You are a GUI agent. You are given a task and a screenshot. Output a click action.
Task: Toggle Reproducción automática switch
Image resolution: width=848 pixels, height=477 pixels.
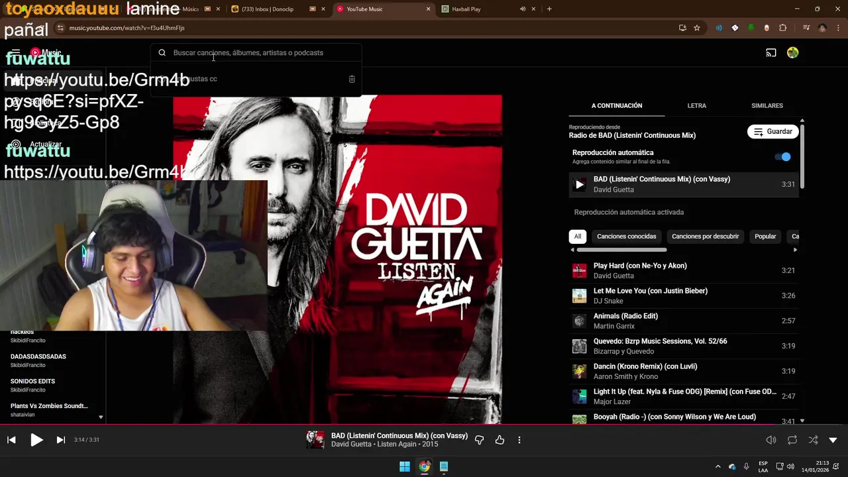click(783, 157)
